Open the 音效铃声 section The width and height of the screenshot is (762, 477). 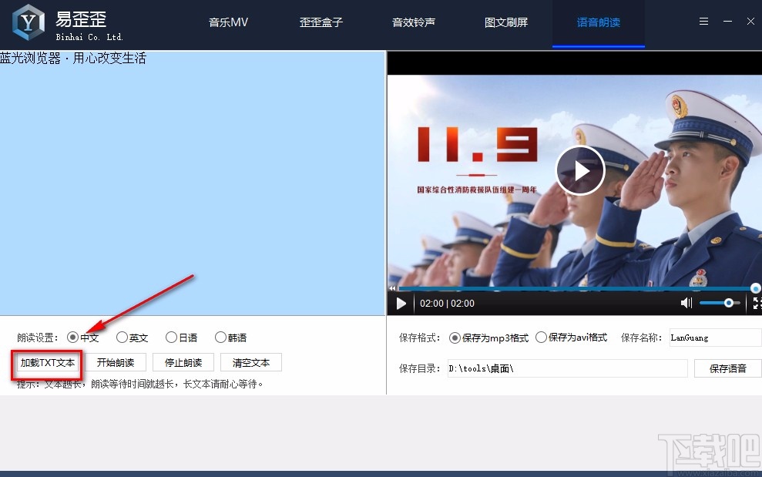[413, 22]
